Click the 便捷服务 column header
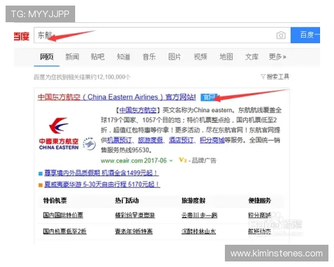Viewport: 334px width, 267px height. click(259, 200)
